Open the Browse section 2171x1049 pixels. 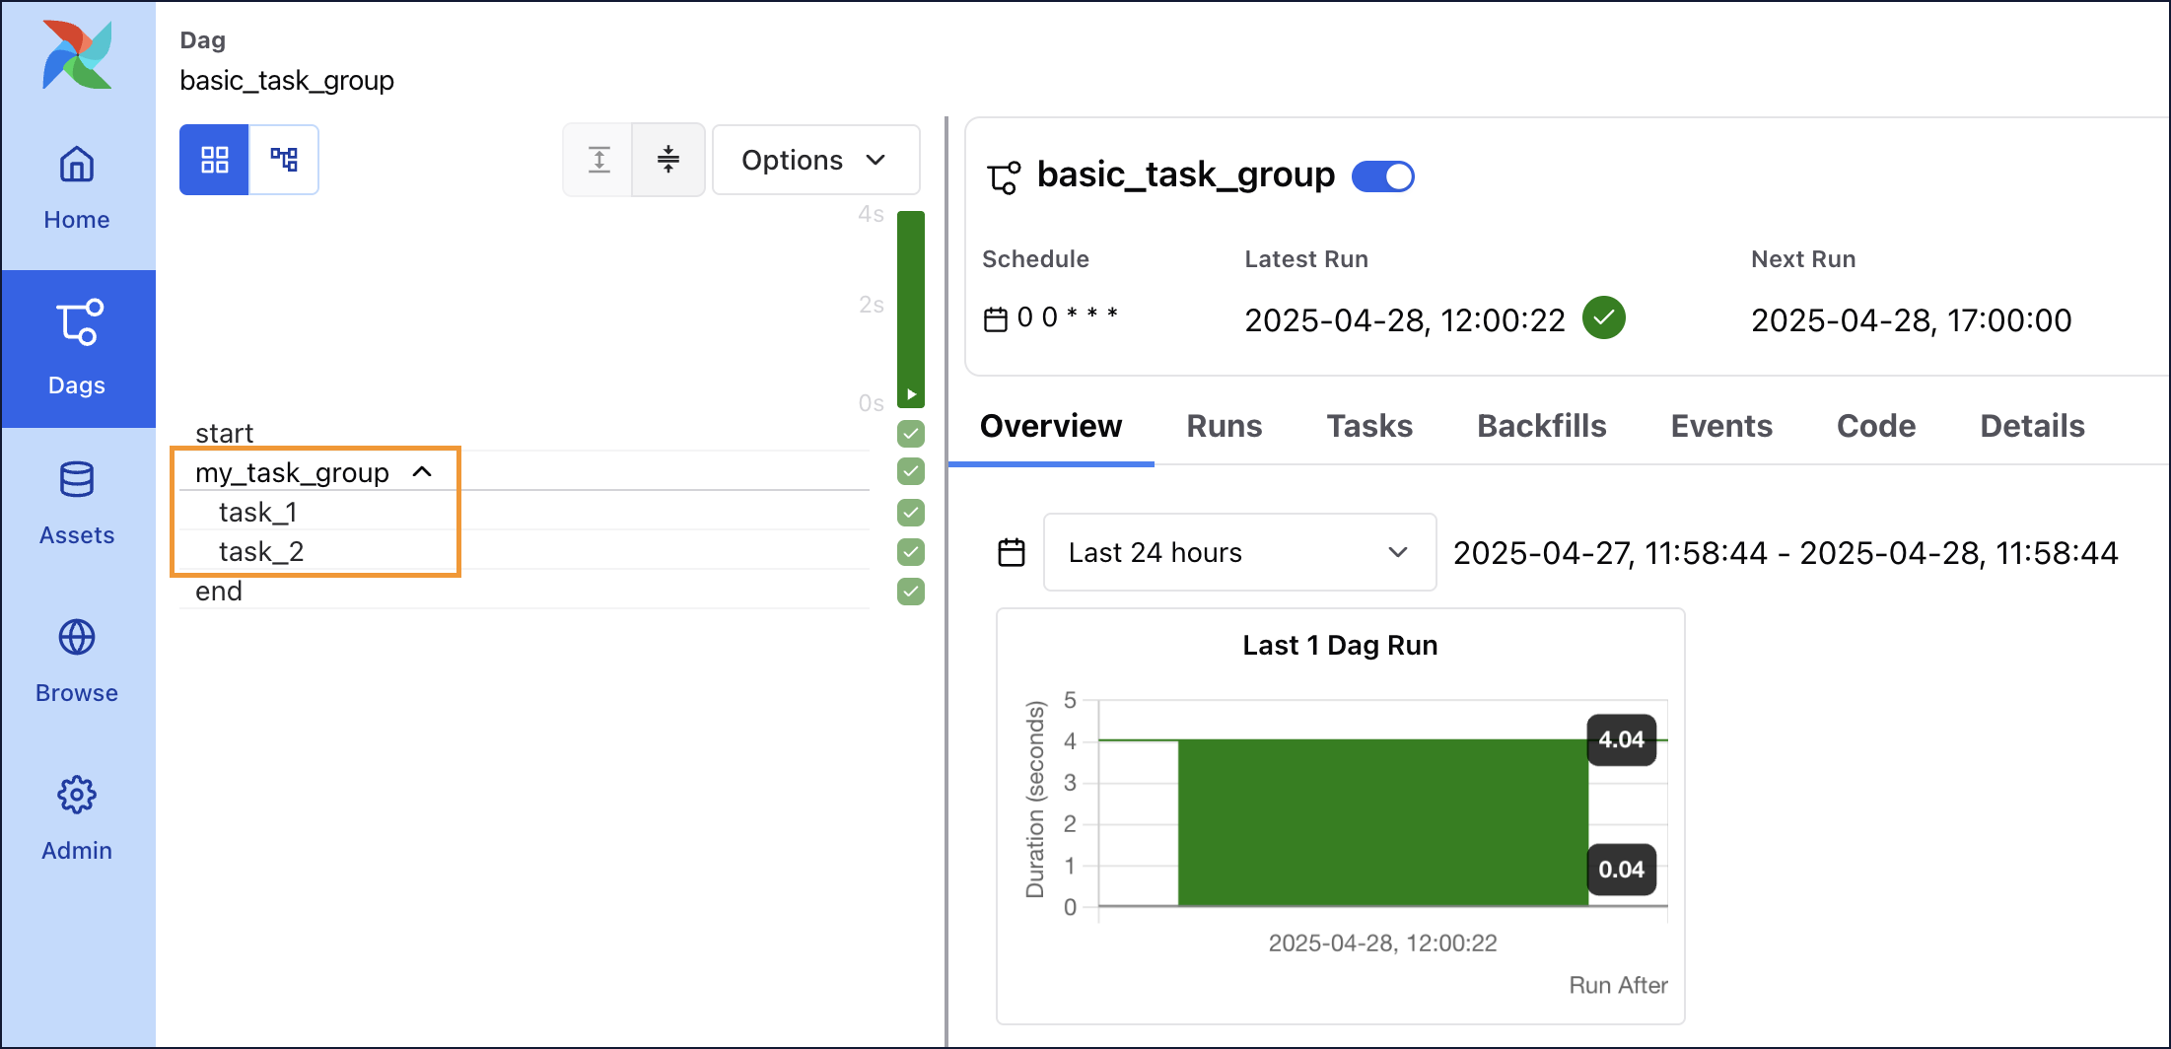76,659
